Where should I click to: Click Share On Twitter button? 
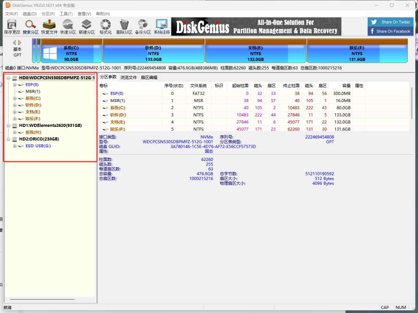(391, 22)
